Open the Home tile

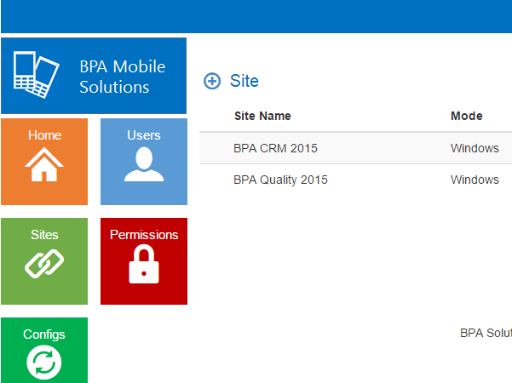tap(44, 162)
